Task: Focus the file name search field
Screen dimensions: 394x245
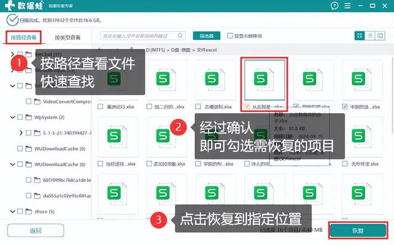Action: [143, 36]
